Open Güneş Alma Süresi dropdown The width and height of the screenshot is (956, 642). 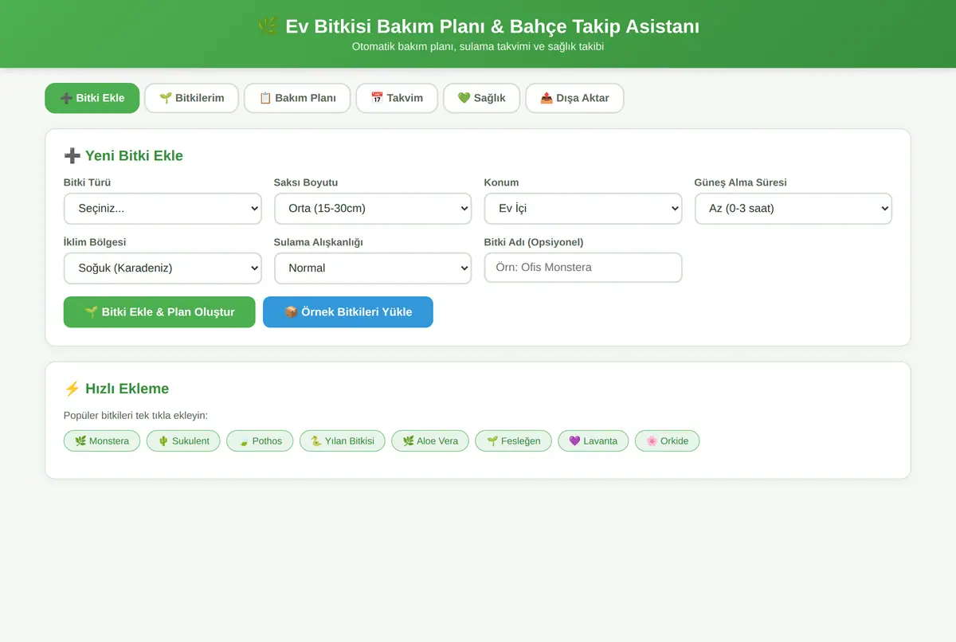tap(793, 209)
